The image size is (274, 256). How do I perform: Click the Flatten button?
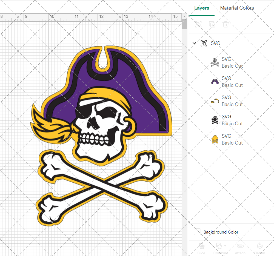(260, 249)
